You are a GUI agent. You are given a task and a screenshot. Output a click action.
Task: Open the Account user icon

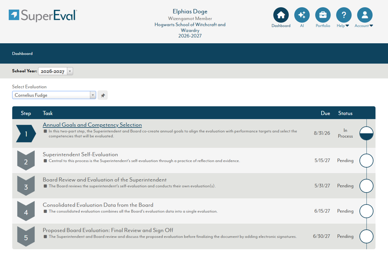tap(365, 15)
